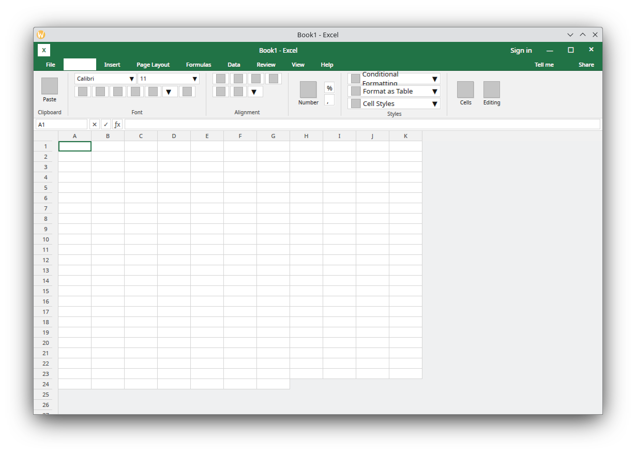The image size is (636, 454).
Task: Click the Cell Styles gray icon
Action: click(356, 103)
